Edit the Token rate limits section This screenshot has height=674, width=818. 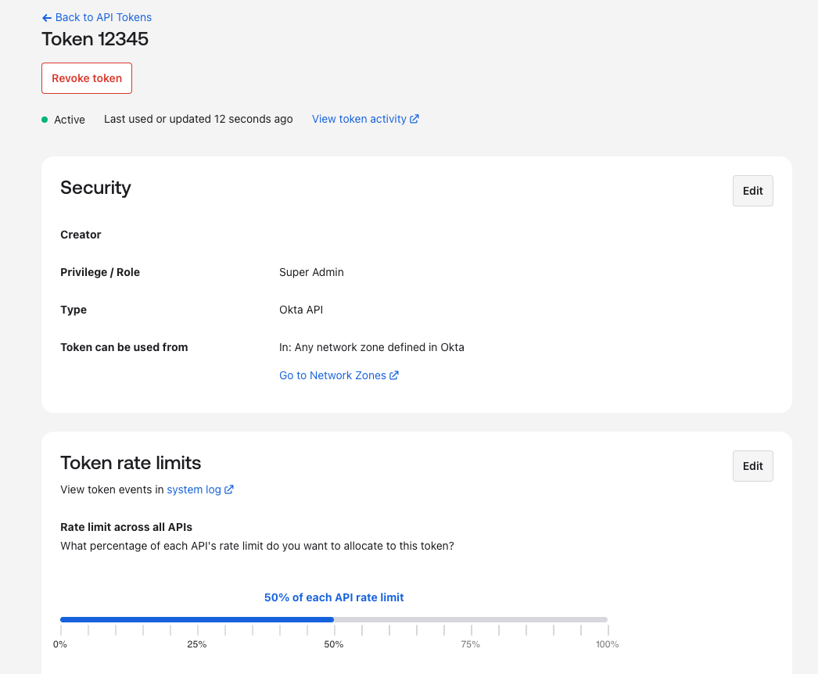[x=752, y=465]
